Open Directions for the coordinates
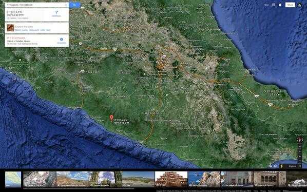307x192 pixels. click(56, 13)
